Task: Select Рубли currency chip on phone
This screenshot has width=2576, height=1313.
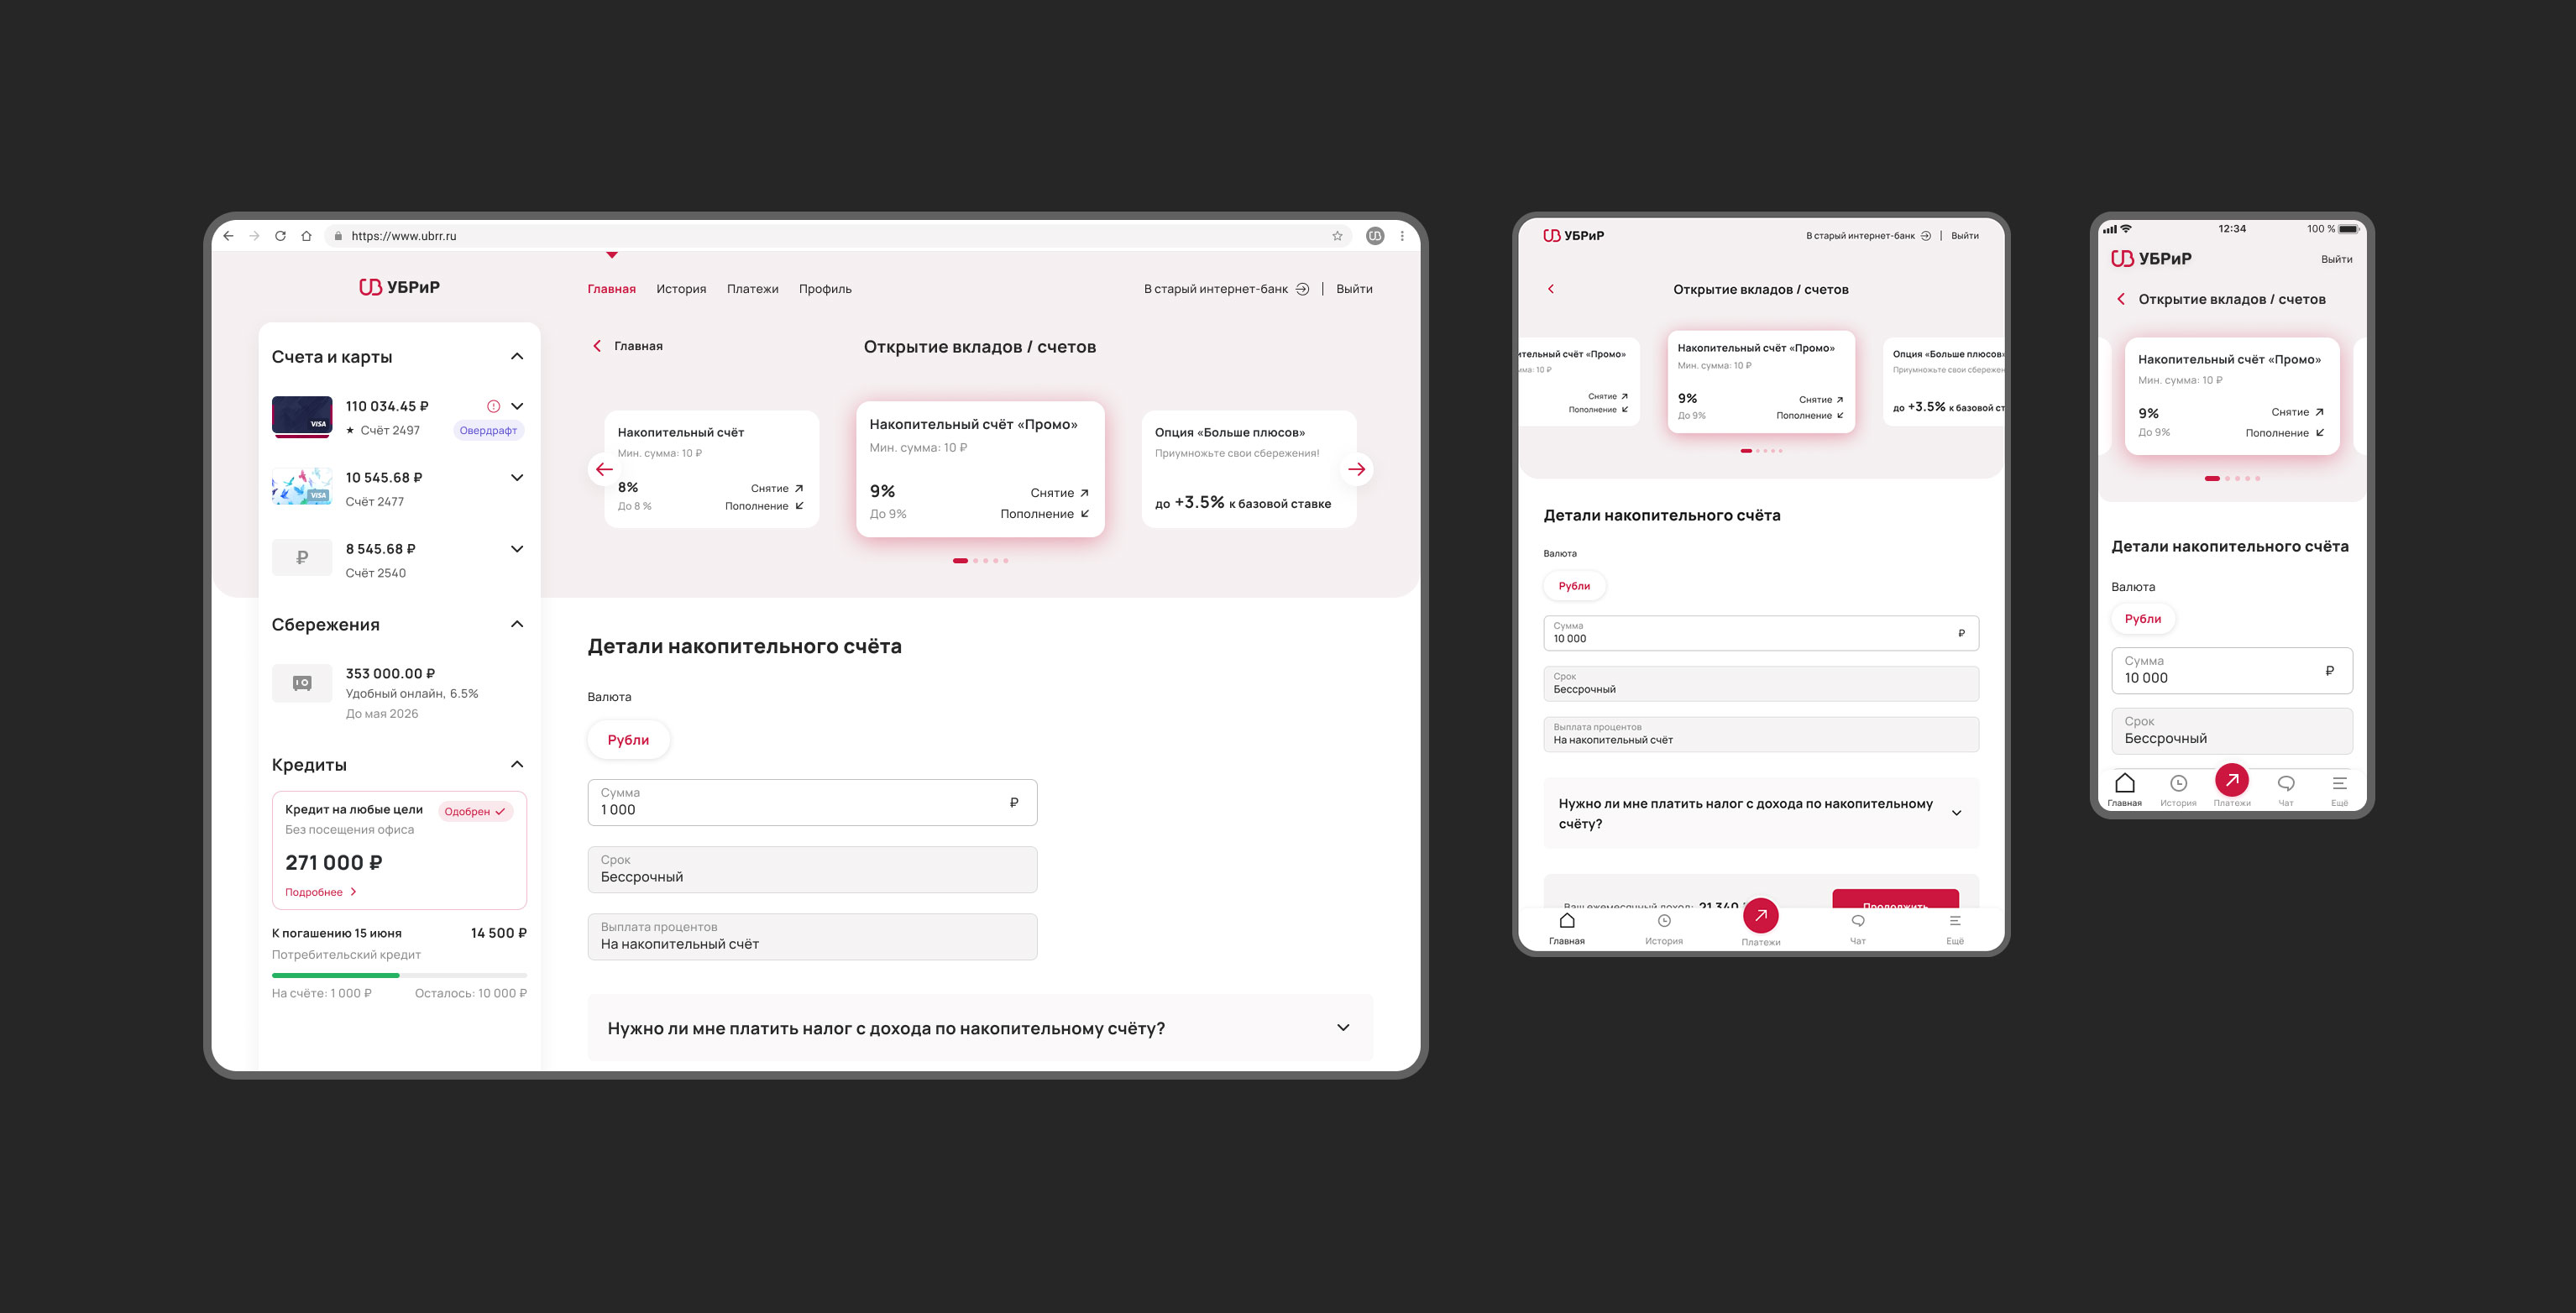Action: 2142,619
